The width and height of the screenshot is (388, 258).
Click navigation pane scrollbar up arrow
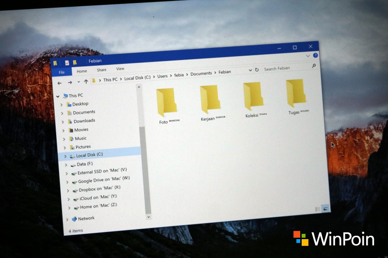pos(139,87)
